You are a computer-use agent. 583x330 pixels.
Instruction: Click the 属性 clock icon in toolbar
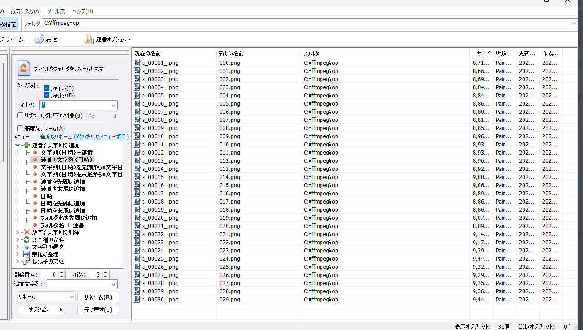click(39, 39)
